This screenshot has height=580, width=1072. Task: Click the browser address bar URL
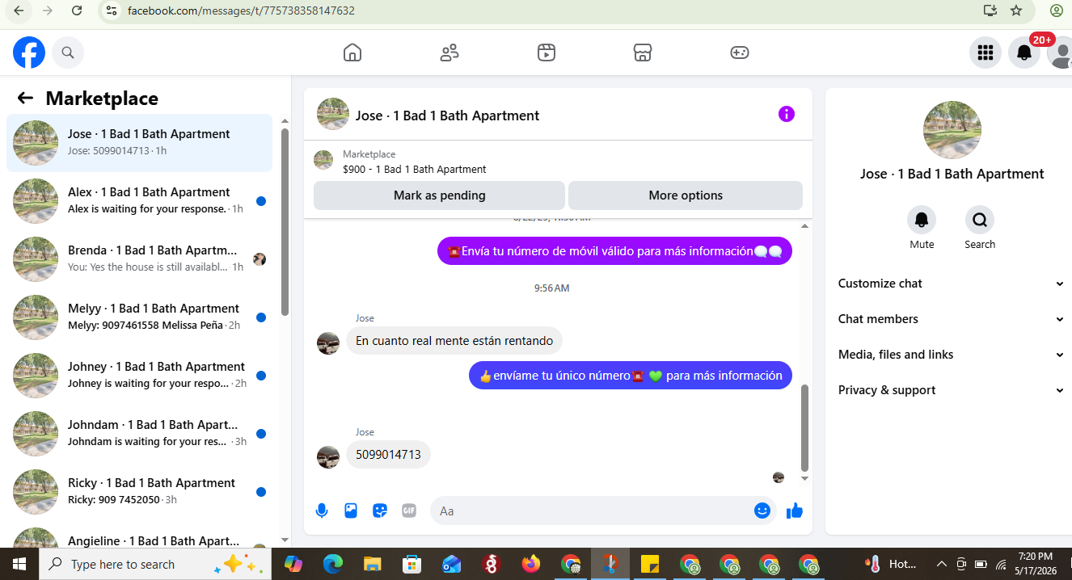(x=241, y=11)
